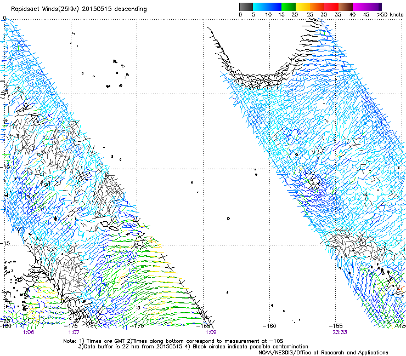Click the purple '23:33' swath time label
This screenshot has width=406, height=356.
click(340, 332)
